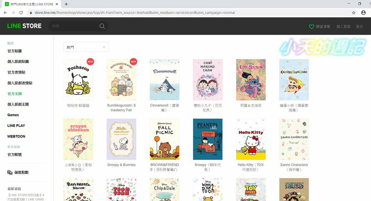Click the Sanrio Characters（森林篇） title
Screen dimensions: 371x201
[x=294, y=167]
